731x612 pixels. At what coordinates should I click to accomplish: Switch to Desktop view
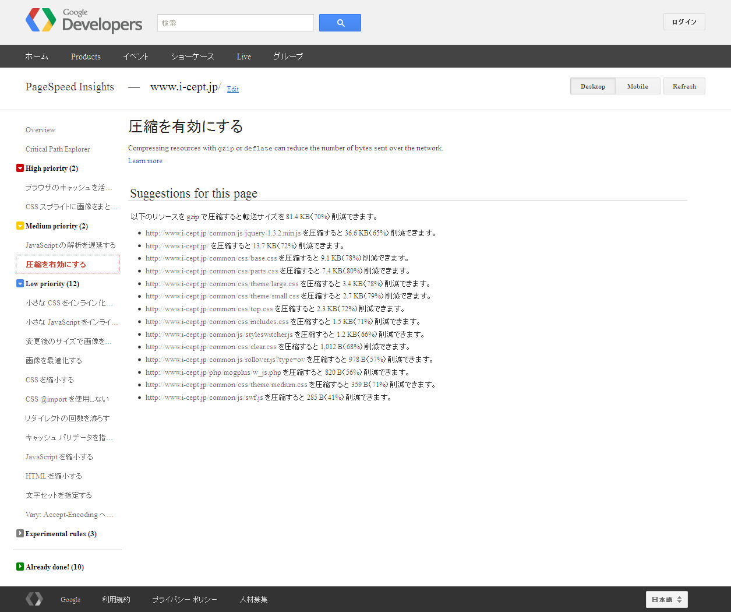pos(592,86)
